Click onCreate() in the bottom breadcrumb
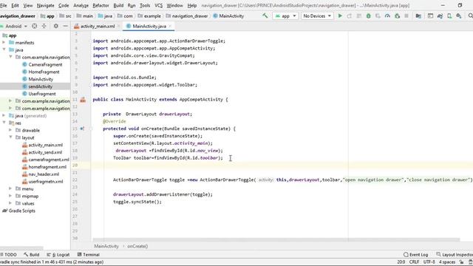Viewport: 473px width, 266px height. coord(137,246)
